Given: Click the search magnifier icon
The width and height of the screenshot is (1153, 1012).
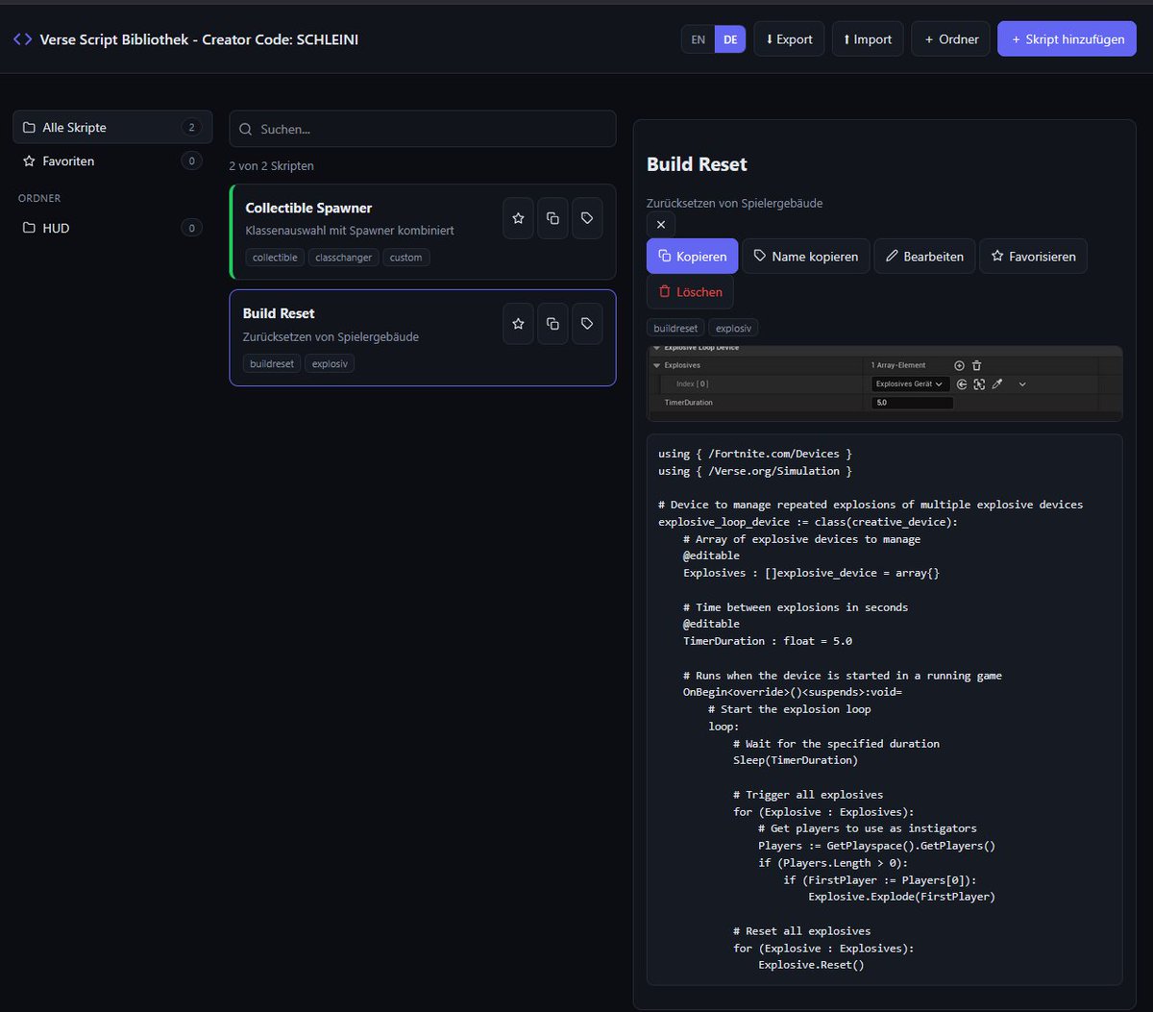Looking at the screenshot, I should coord(246,129).
